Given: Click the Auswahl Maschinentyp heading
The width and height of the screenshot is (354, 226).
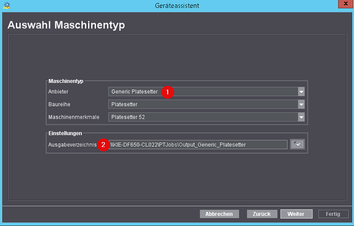Looking at the screenshot, I should [66, 25].
